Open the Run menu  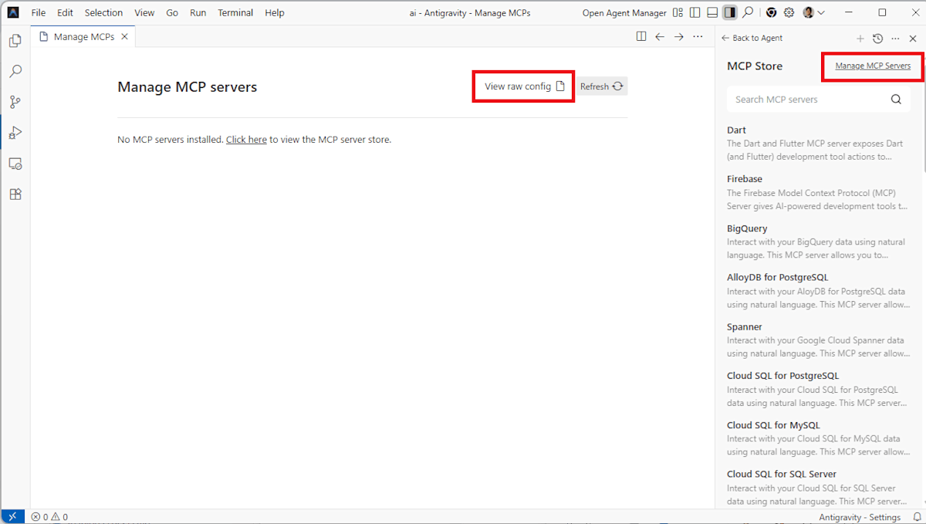(198, 12)
